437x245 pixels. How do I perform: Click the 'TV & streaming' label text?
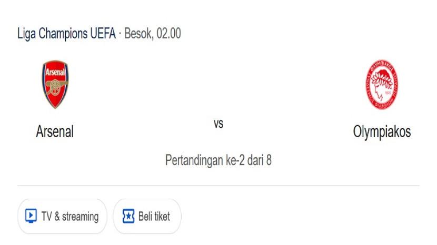[69, 216]
